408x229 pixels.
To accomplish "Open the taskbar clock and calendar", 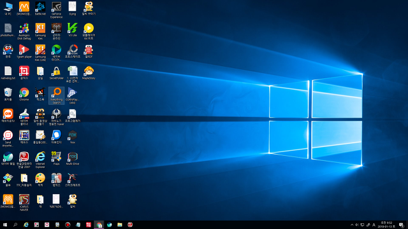I will click(386, 225).
